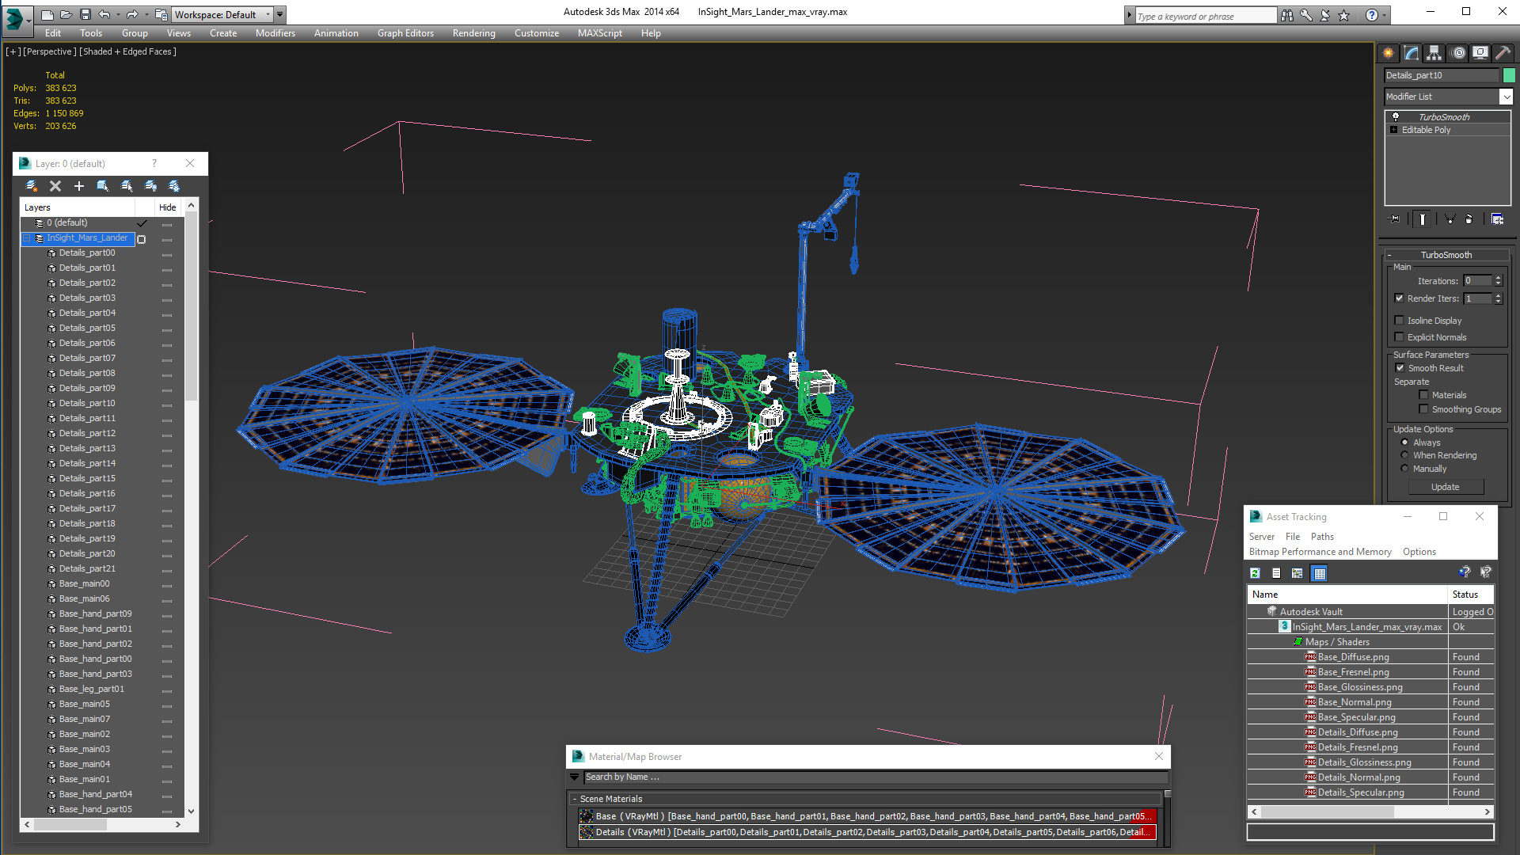The image size is (1520, 855).
Task: Click the Open File folder icon
Action: tap(66, 14)
